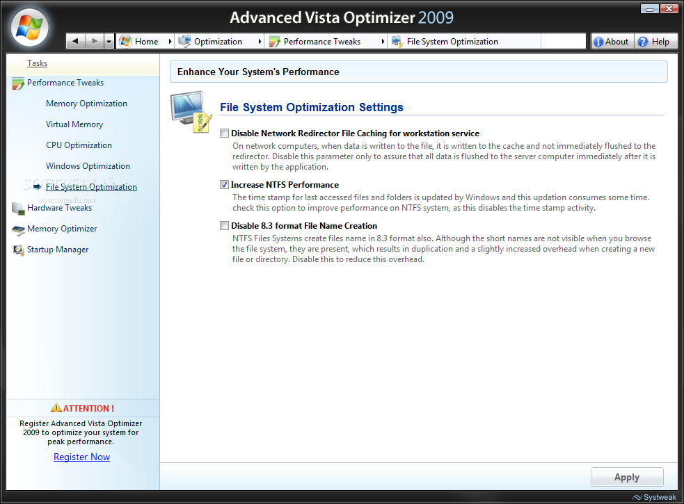This screenshot has height=504, width=684.
Task: Expand the arrow after Performance Tweaks breadcrumb
Action: (383, 42)
